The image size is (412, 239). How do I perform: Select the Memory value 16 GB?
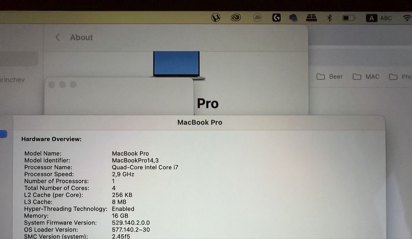[120, 216]
